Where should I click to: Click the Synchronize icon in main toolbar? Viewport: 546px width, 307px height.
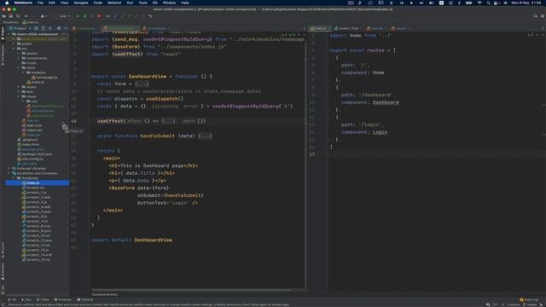click(x=18, y=16)
